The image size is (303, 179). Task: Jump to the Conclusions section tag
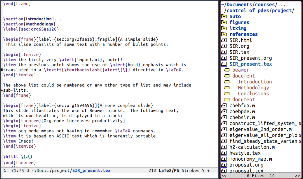click(253, 94)
